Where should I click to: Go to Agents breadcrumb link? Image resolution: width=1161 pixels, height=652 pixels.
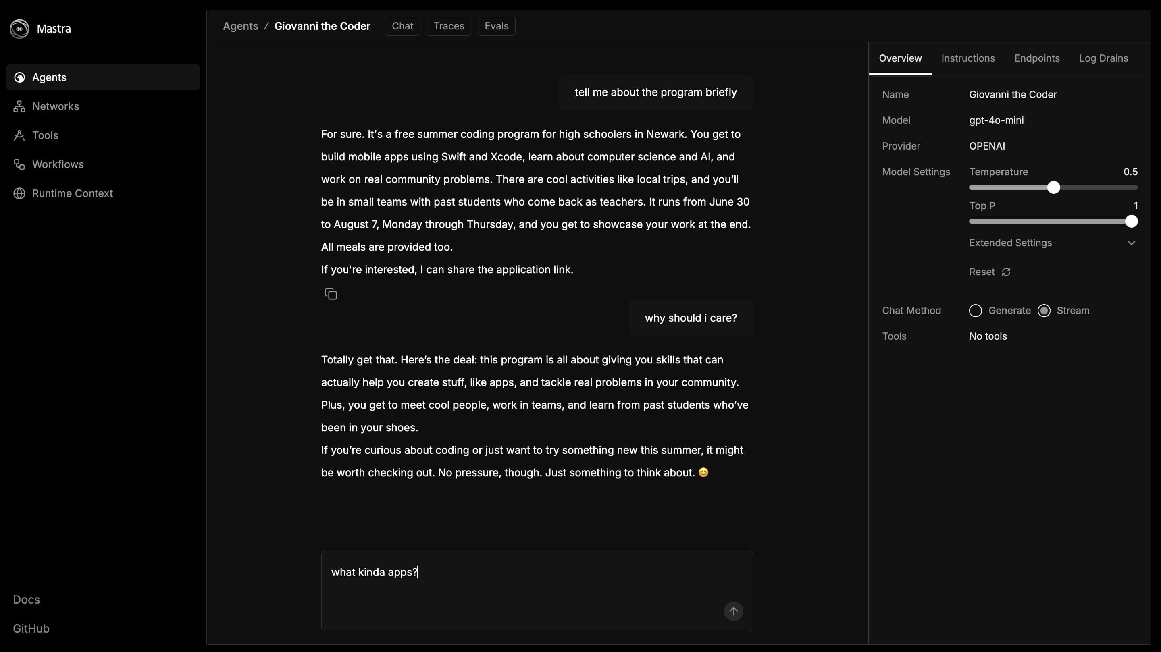pyautogui.click(x=240, y=26)
